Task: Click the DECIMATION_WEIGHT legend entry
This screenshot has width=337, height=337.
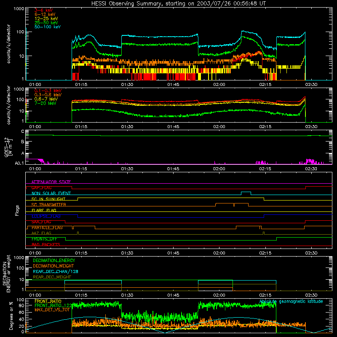Action: (x=53, y=266)
